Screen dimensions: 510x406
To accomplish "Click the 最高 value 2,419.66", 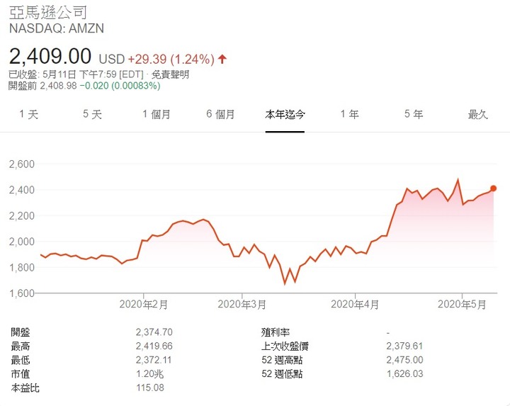I will 154,346.
